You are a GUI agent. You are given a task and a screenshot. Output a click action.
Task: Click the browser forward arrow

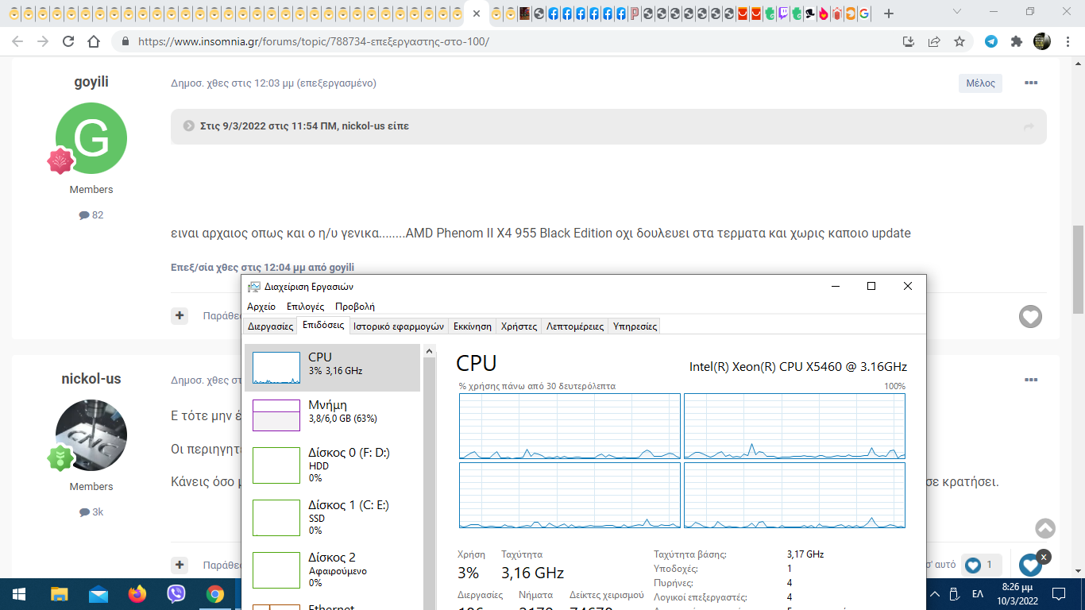tap(43, 41)
